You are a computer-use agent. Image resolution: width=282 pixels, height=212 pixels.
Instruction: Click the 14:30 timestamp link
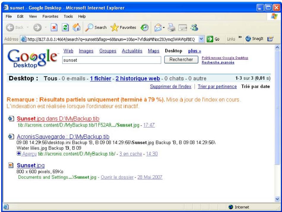coord(152,154)
